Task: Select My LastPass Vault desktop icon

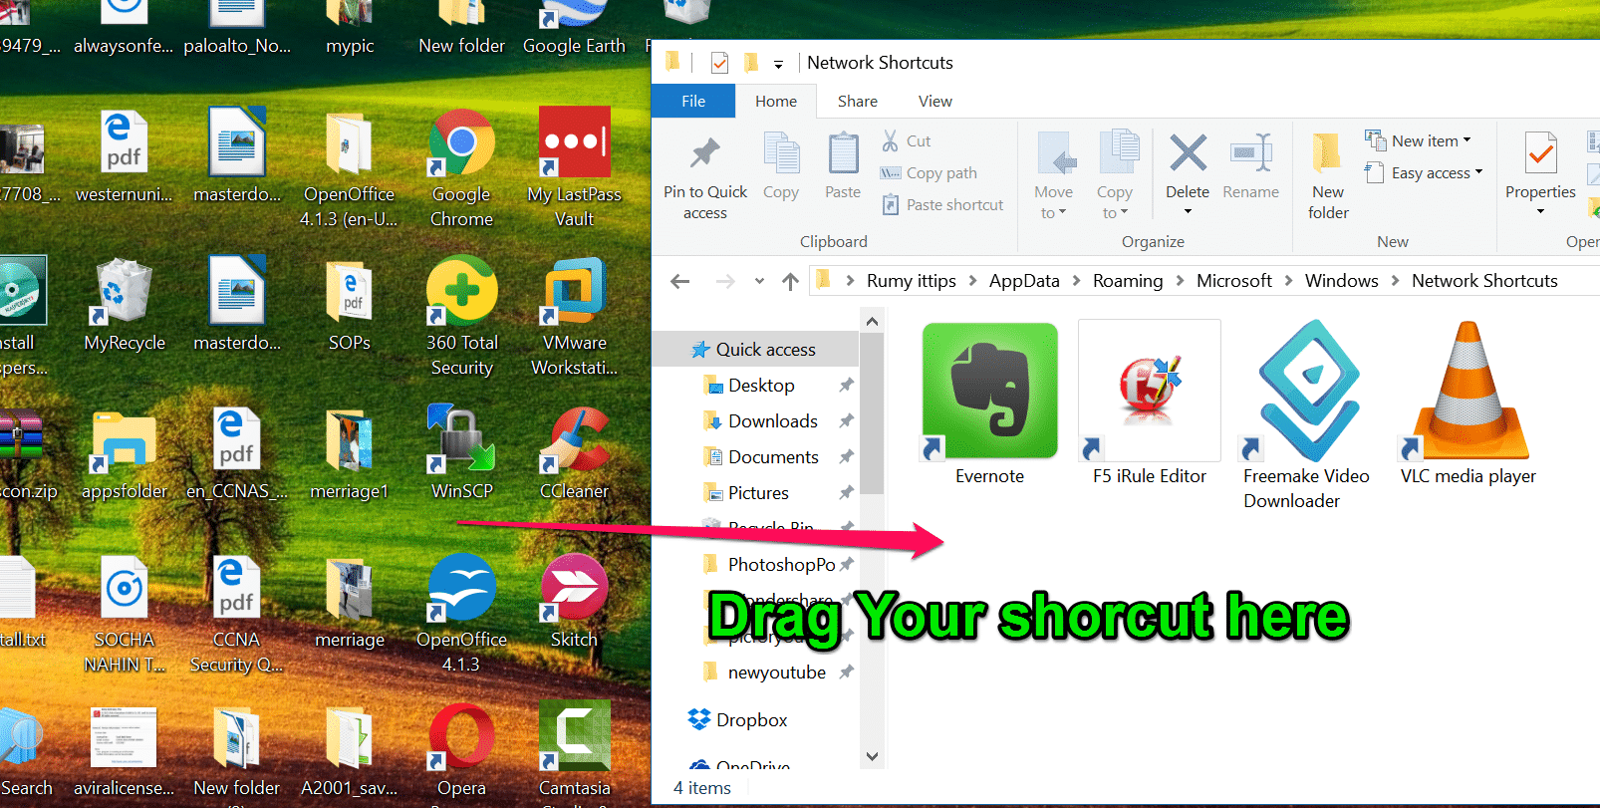Action: click(575, 167)
